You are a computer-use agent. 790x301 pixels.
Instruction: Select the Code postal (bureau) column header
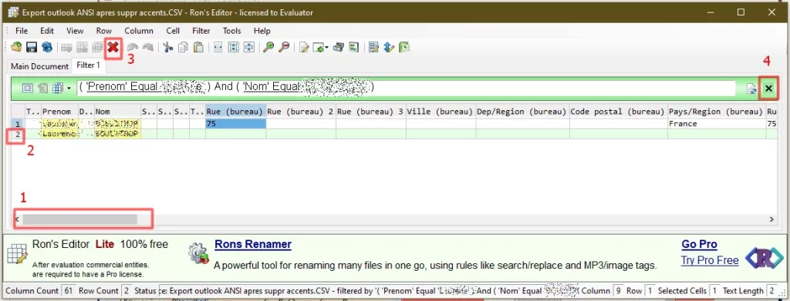(x=619, y=111)
